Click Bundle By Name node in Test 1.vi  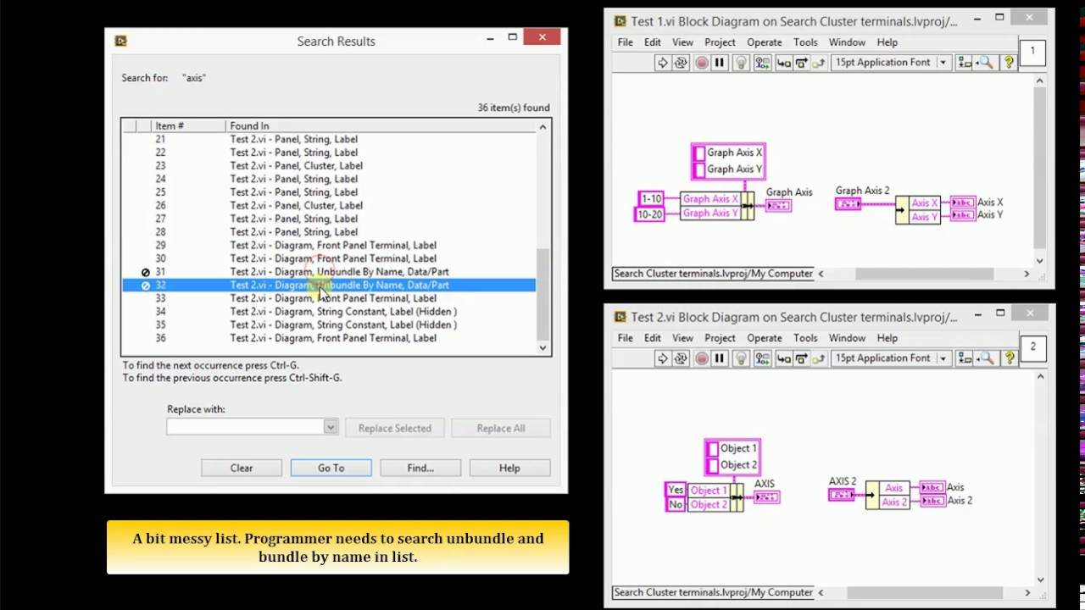(717, 206)
